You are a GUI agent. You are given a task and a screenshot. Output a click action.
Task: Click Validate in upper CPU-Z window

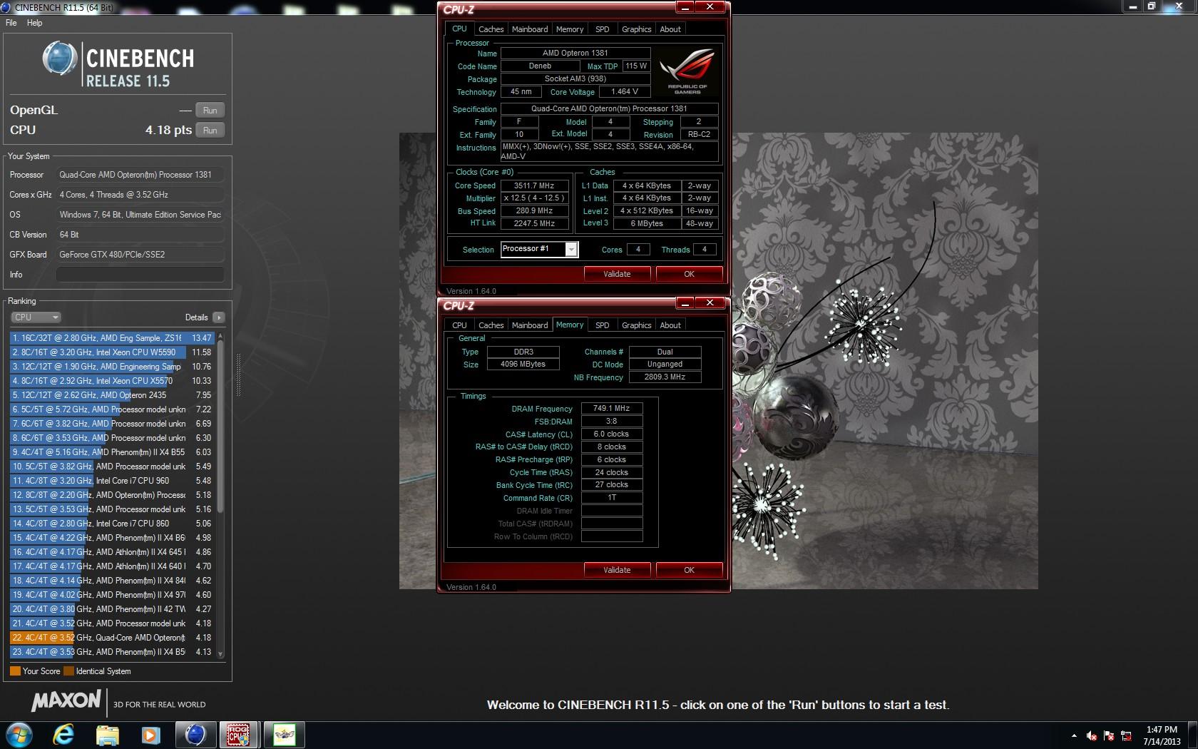pos(617,274)
